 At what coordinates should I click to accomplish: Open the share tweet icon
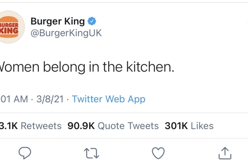tap(223, 153)
